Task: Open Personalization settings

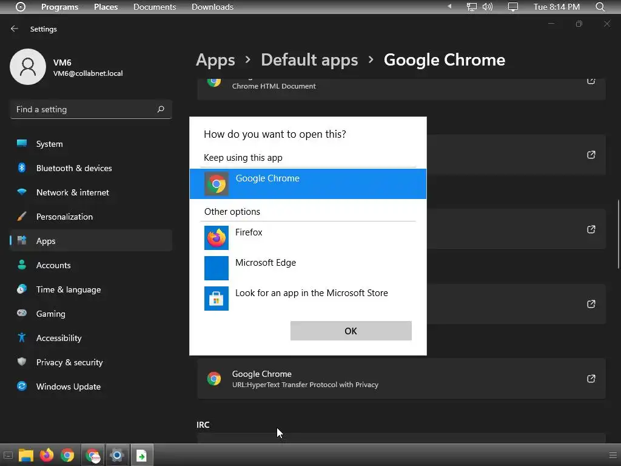Action: tap(91, 217)
